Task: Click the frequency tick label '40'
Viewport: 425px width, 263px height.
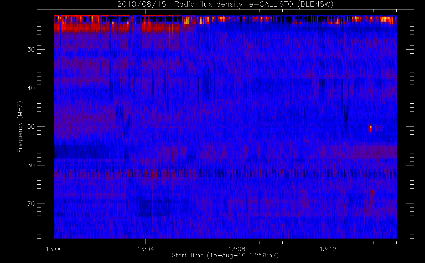Action: tap(31, 88)
